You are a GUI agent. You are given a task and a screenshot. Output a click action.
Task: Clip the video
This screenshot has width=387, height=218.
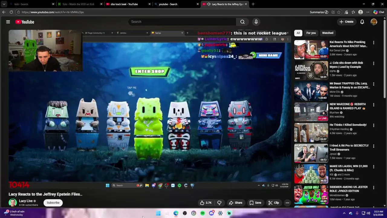pos(274,203)
